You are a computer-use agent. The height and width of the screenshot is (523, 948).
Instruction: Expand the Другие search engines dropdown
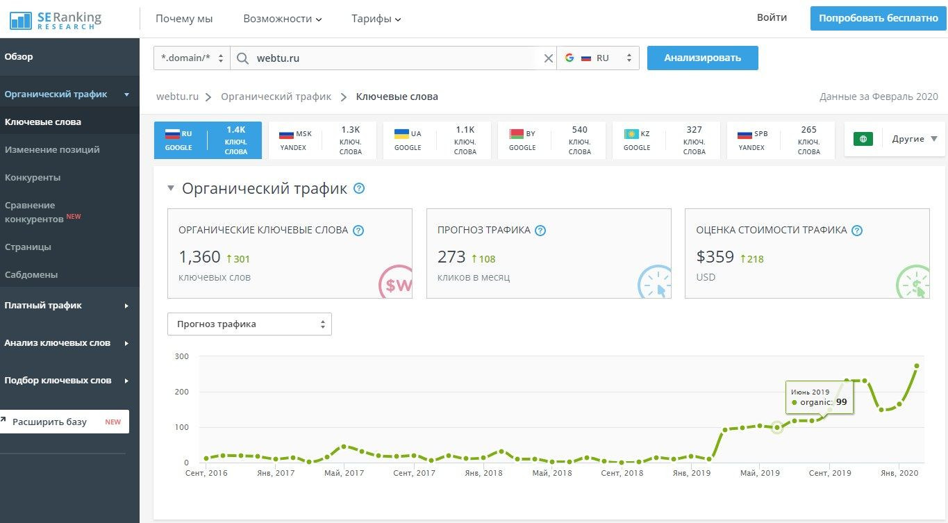point(914,139)
